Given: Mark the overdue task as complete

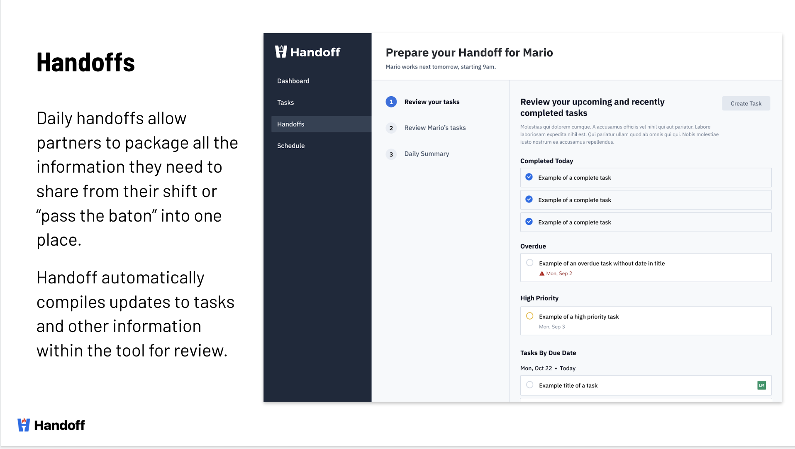Looking at the screenshot, I should [x=530, y=263].
